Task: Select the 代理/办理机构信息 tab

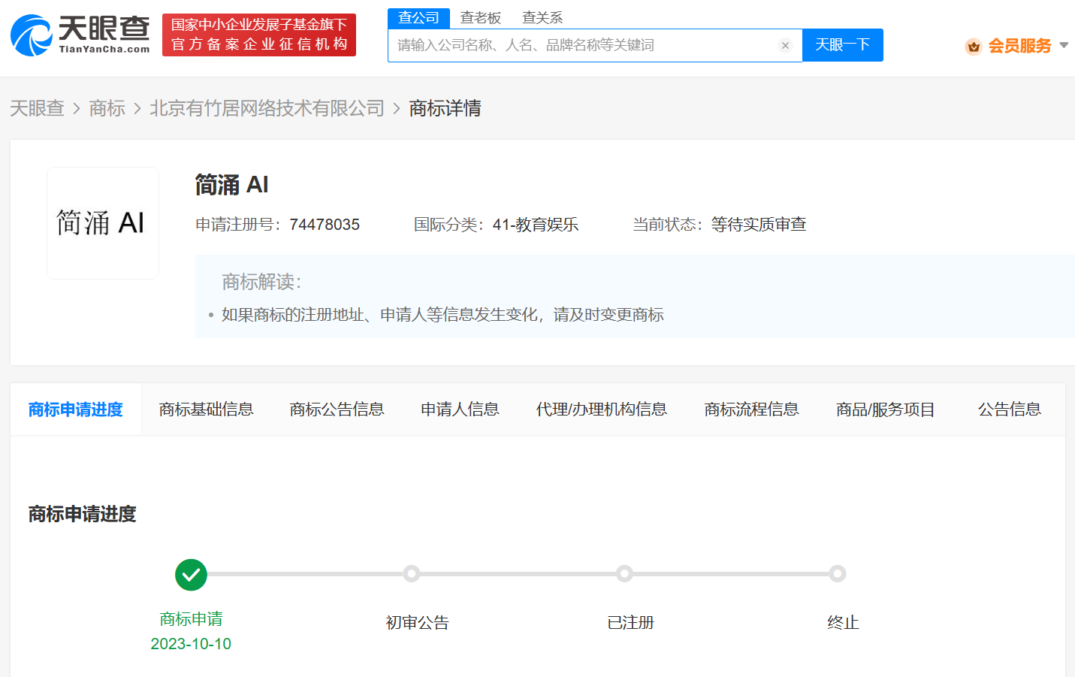Action: [x=602, y=410]
